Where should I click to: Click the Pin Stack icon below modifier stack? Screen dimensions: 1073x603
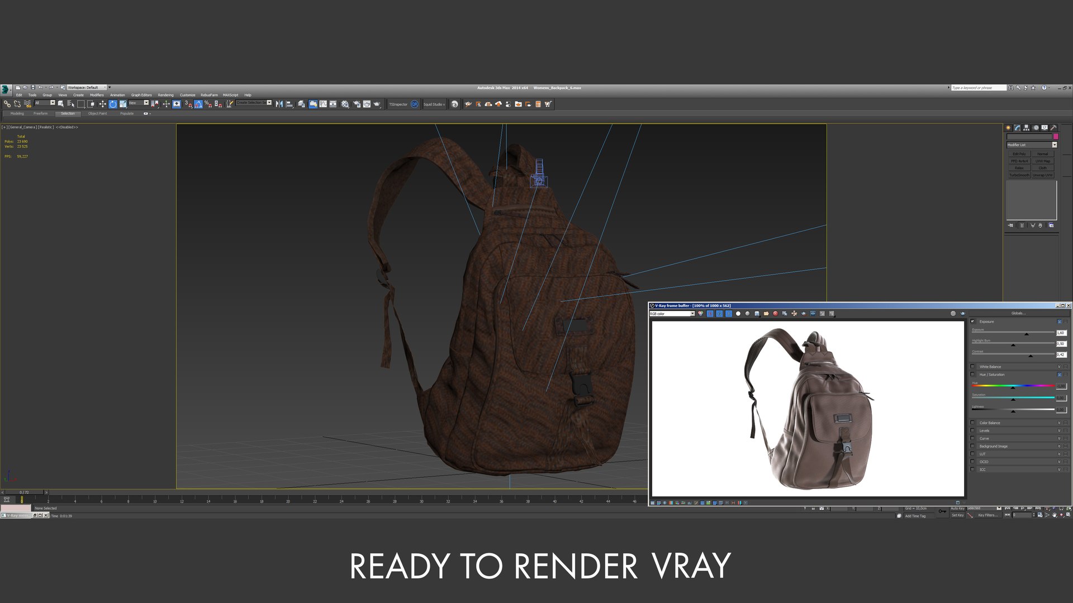click(x=1010, y=226)
